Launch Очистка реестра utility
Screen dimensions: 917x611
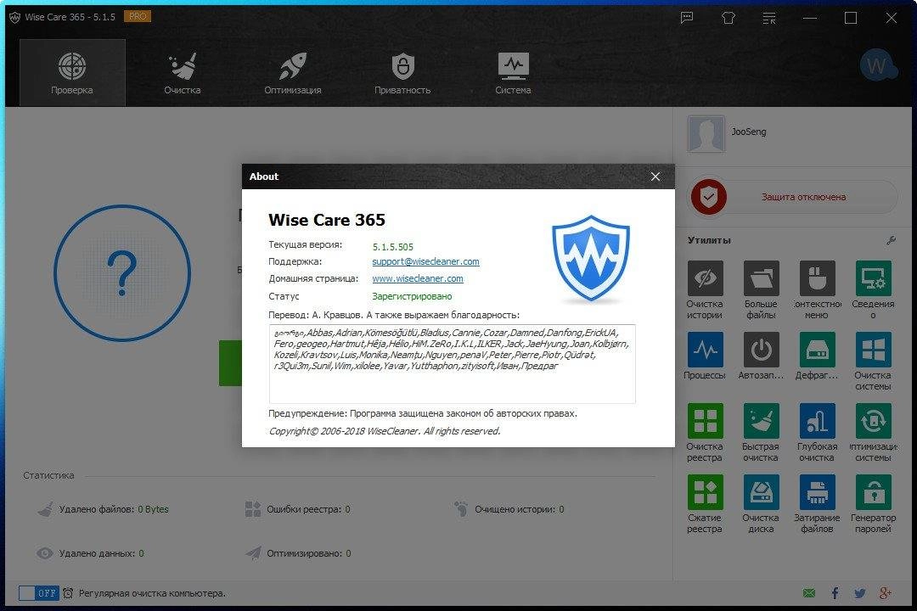tap(705, 433)
